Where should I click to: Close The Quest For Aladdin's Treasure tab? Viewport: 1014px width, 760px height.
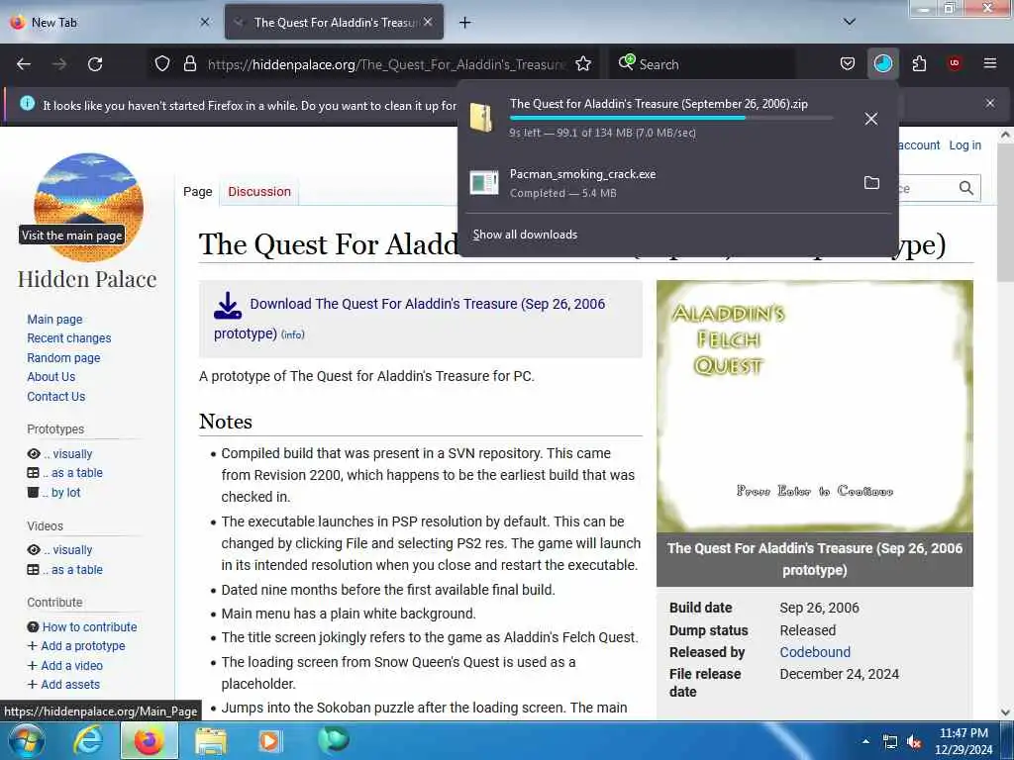pos(428,22)
